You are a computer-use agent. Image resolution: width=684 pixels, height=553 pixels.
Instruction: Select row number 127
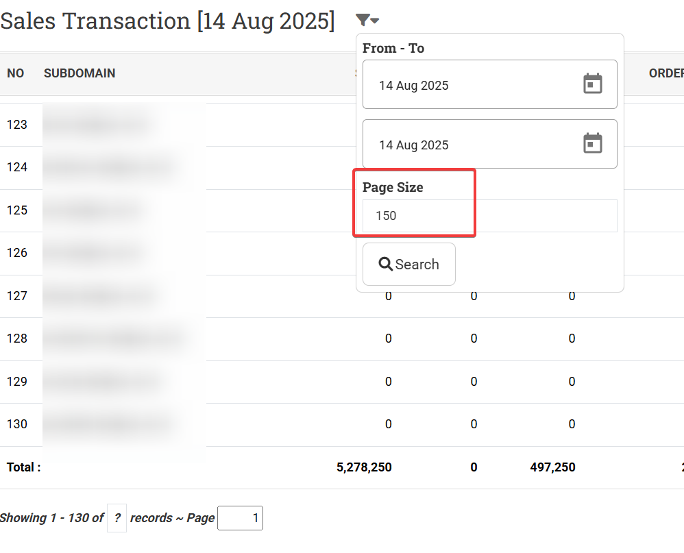coord(17,296)
